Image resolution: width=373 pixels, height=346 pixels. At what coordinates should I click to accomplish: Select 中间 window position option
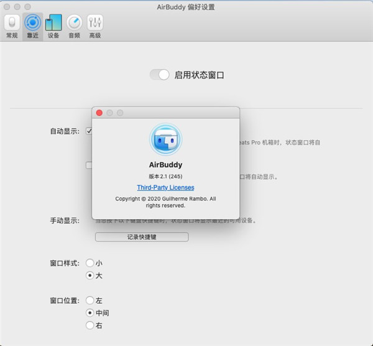pyautogui.click(x=90, y=313)
